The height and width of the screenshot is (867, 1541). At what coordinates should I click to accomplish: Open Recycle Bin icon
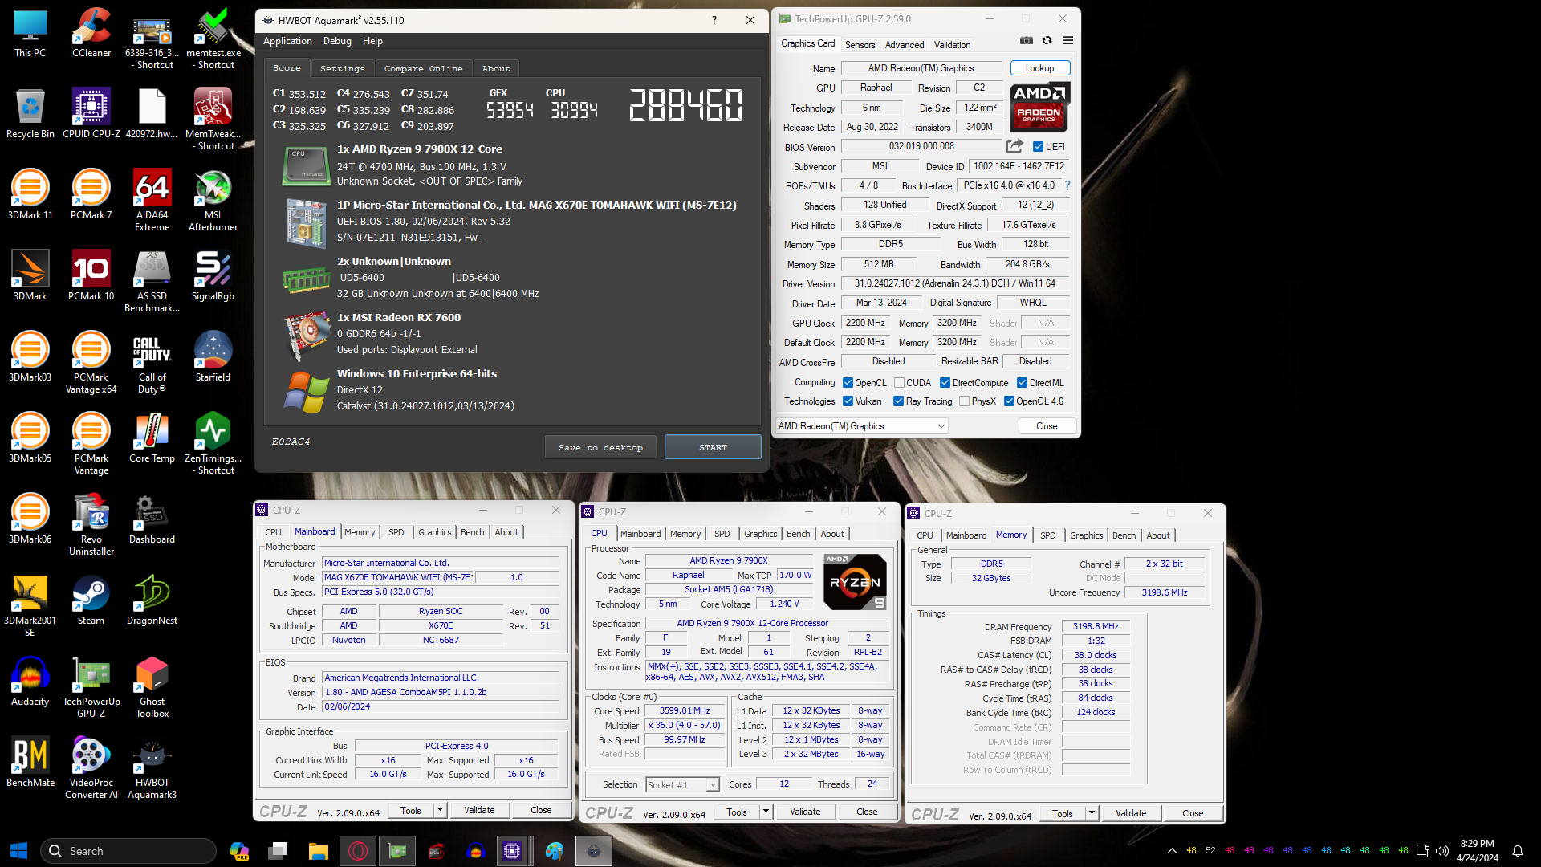(30, 113)
